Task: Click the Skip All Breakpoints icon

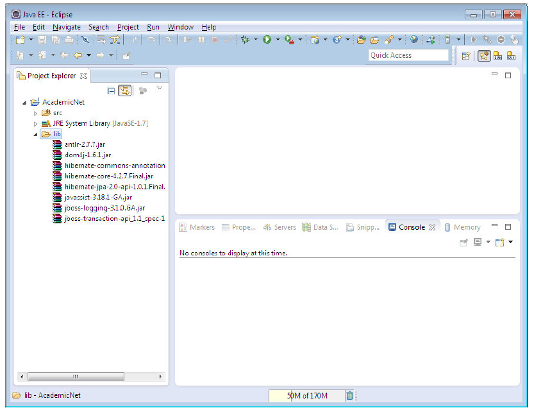Action: 85,40
